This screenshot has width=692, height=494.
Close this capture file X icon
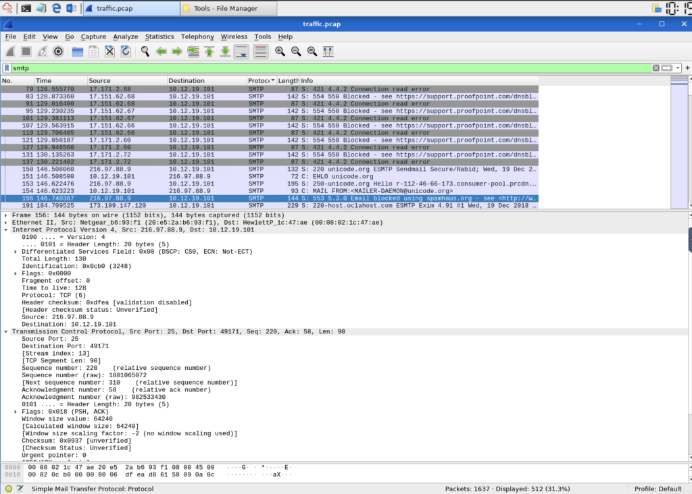[109, 51]
